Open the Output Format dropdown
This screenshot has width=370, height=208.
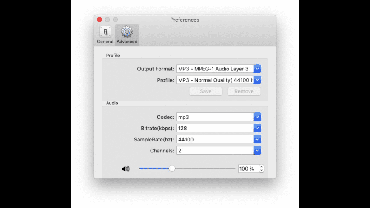coord(257,69)
